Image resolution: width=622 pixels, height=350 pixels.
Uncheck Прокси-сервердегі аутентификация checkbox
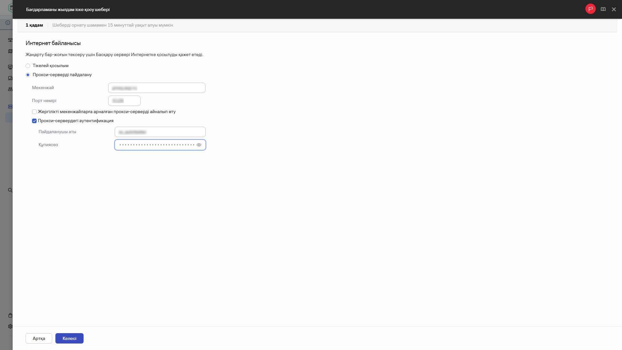pos(34,121)
